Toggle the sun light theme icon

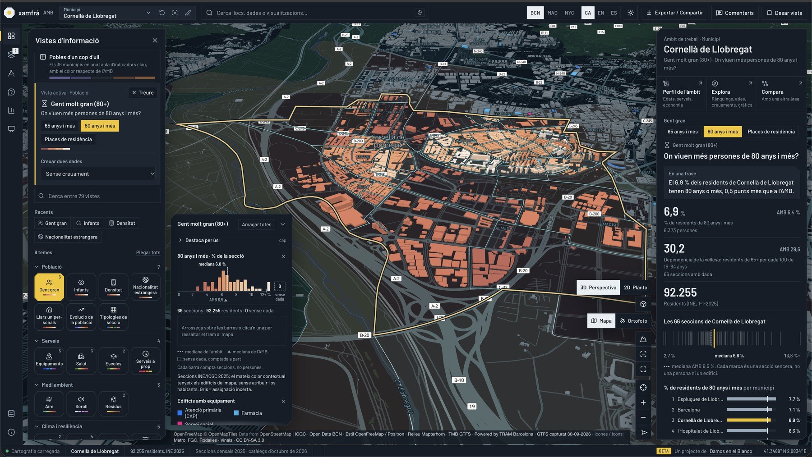(x=631, y=13)
